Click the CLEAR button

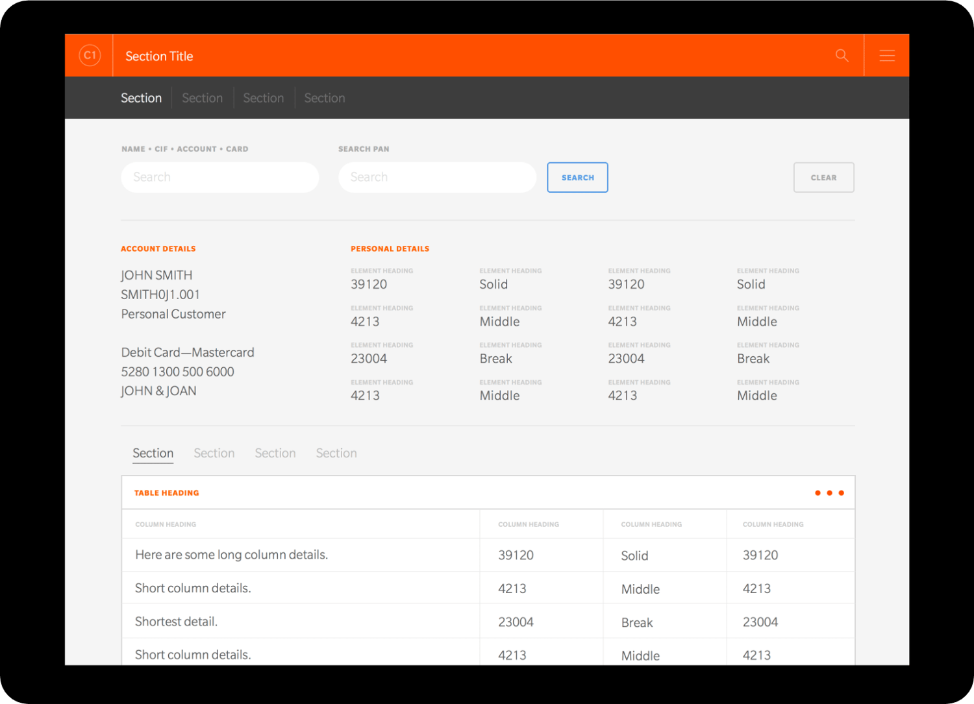823,177
